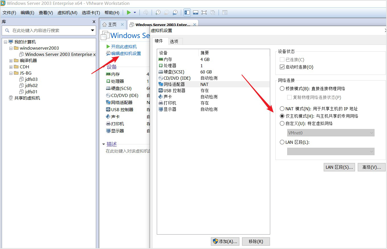This screenshot has width=387, height=249.
Task: Click the take snapshot clock icon
Action: pyautogui.click(x=158, y=12)
